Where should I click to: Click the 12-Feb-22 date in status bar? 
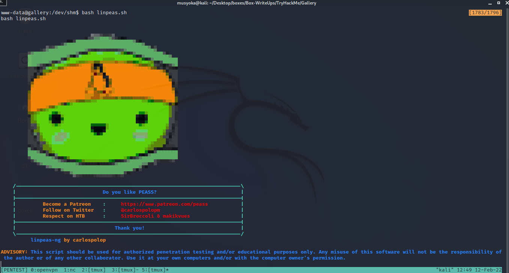[488, 270]
